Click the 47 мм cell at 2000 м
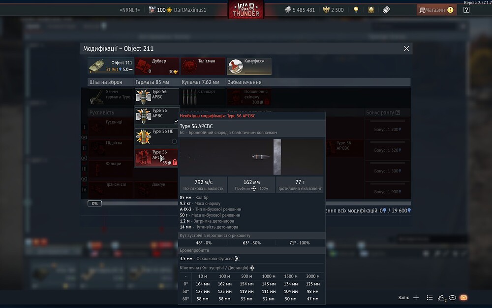Viewport: 492px width, 308px height. [313, 299]
